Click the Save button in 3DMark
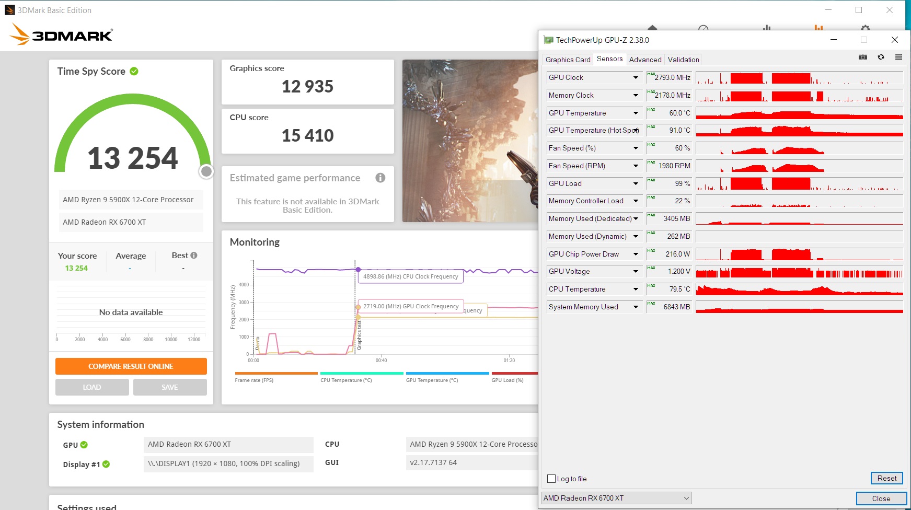 tap(170, 387)
